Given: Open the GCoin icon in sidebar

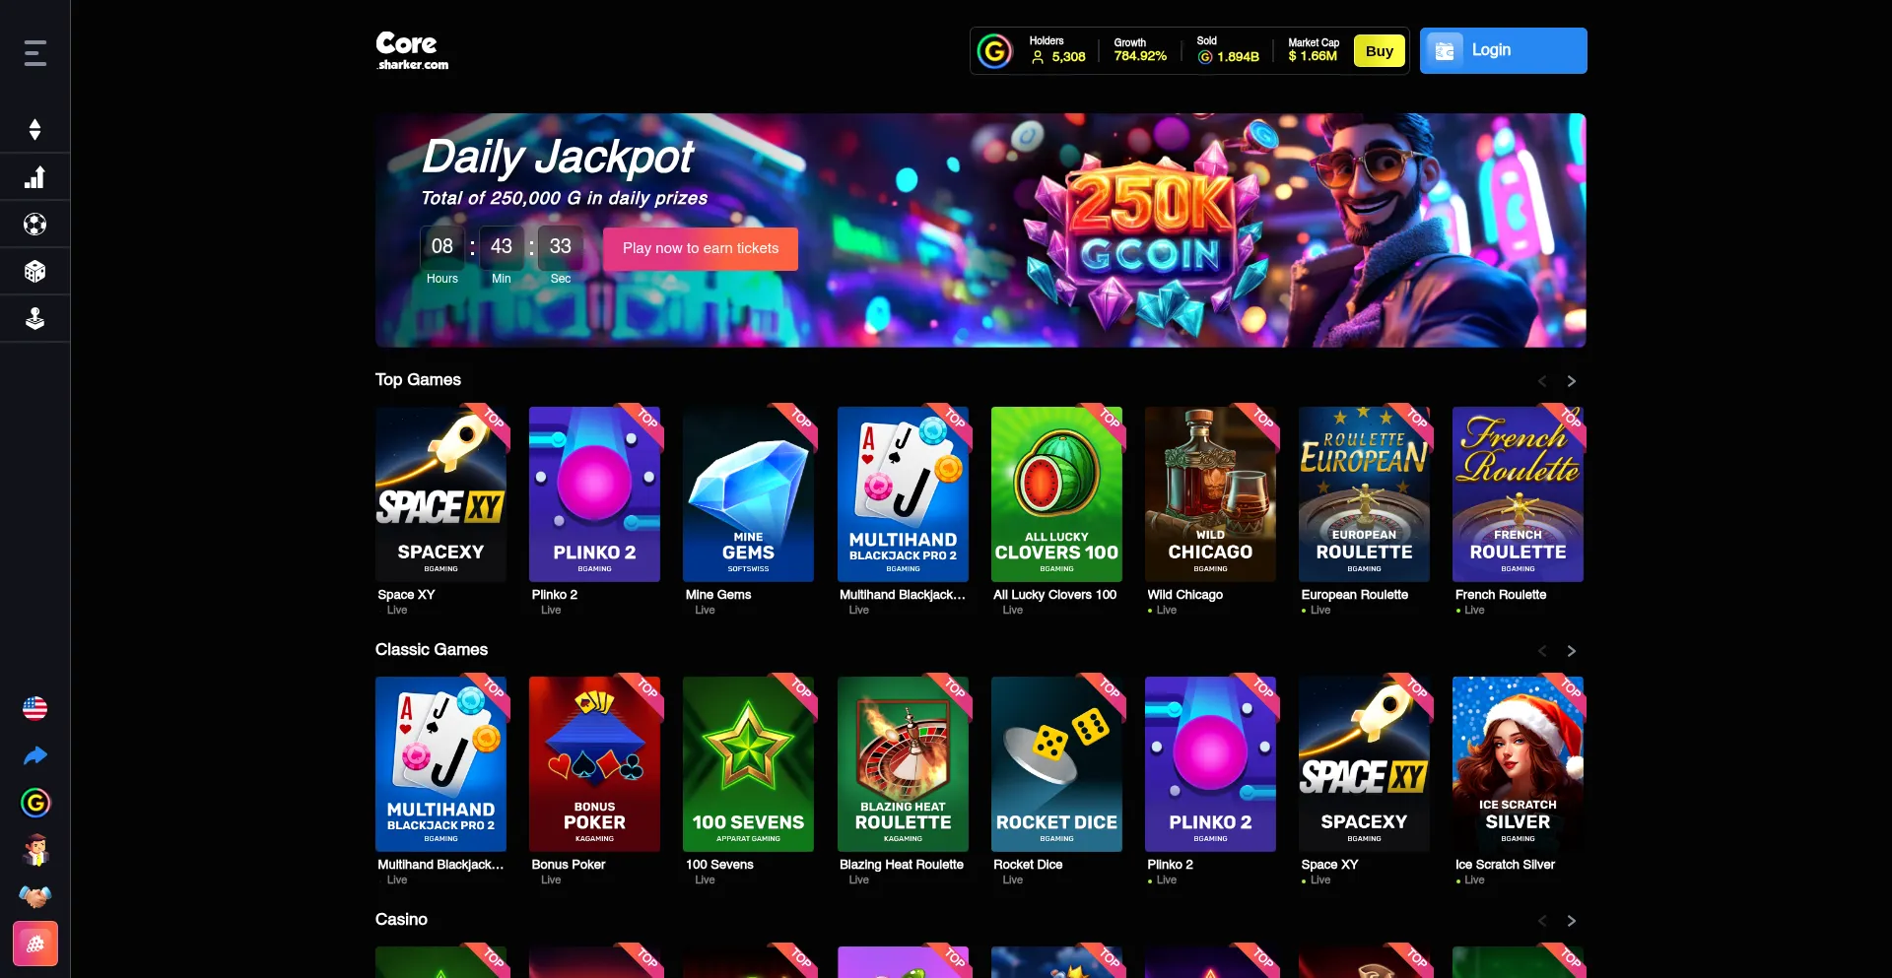Looking at the screenshot, I should tap(35, 803).
